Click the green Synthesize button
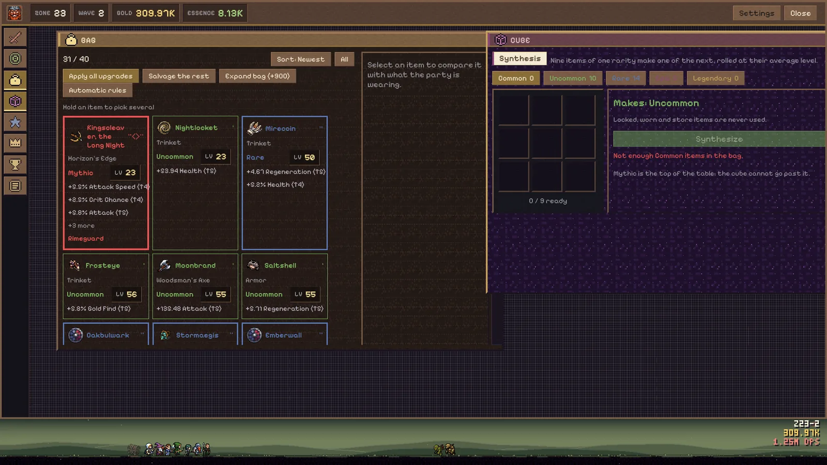Image resolution: width=827 pixels, height=465 pixels. [x=719, y=139]
